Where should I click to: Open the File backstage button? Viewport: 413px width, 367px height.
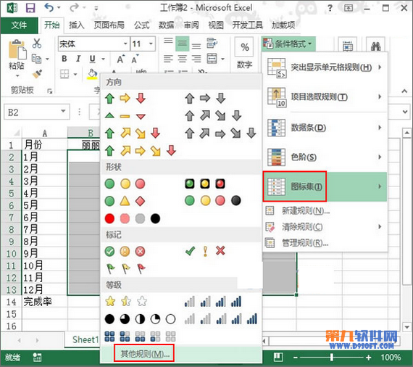click(x=19, y=25)
